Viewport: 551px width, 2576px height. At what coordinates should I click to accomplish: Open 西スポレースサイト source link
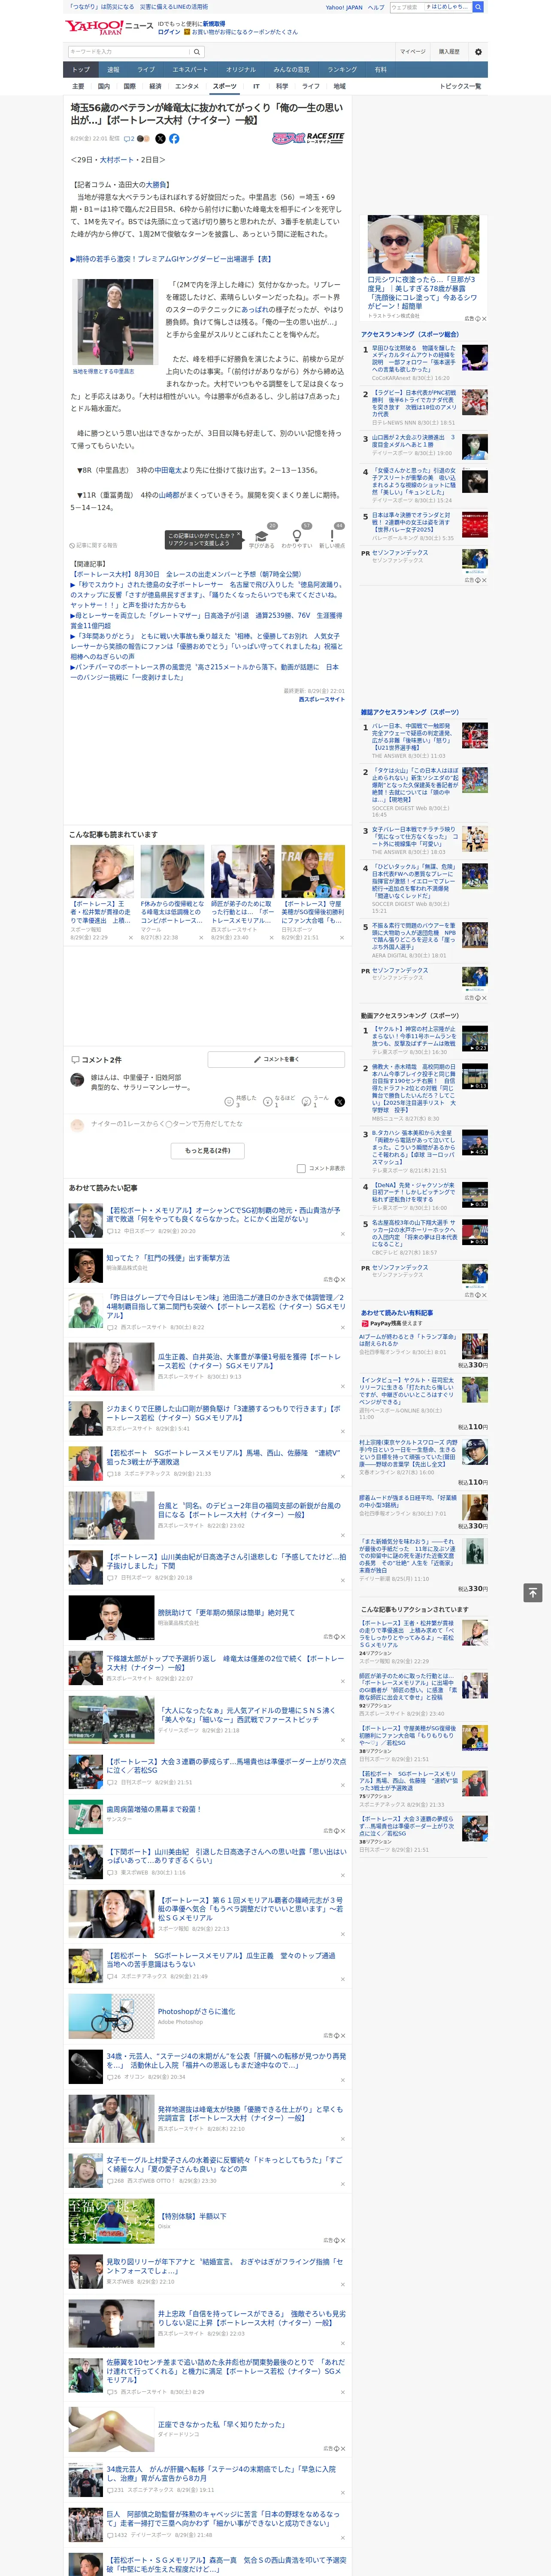coord(322,699)
